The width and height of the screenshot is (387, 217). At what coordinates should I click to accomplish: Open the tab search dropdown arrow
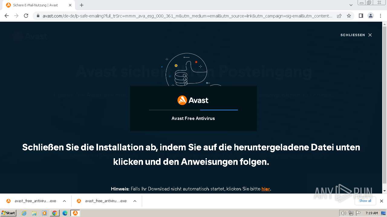[x=351, y=5]
